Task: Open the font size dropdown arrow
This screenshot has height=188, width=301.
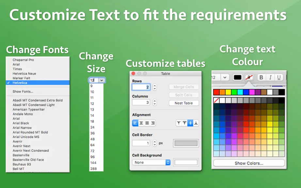Action: point(102,80)
